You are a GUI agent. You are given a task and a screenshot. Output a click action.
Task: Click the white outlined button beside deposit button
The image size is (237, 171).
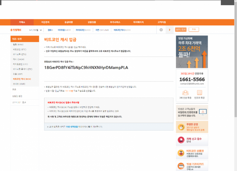click(x=194, y=30)
